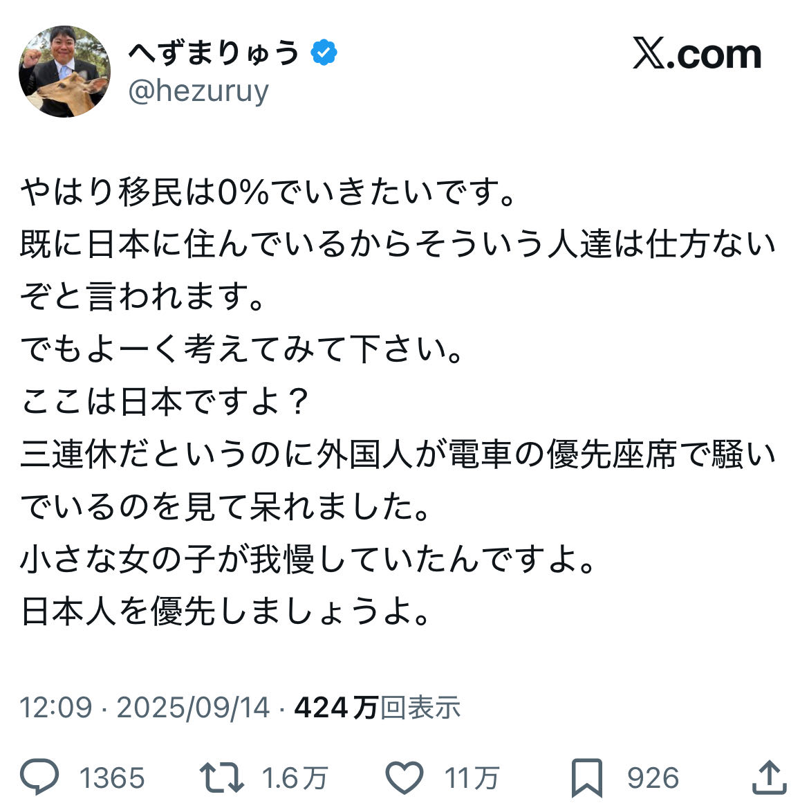Viewport: 809px width, 810px height.
Task: Click the reply speech bubble icon
Action: point(39,777)
